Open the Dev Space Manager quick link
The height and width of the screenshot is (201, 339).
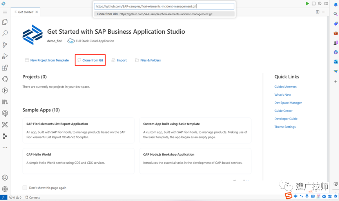coord(288,103)
